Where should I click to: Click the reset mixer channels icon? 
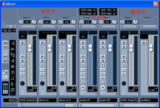coord(5,77)
